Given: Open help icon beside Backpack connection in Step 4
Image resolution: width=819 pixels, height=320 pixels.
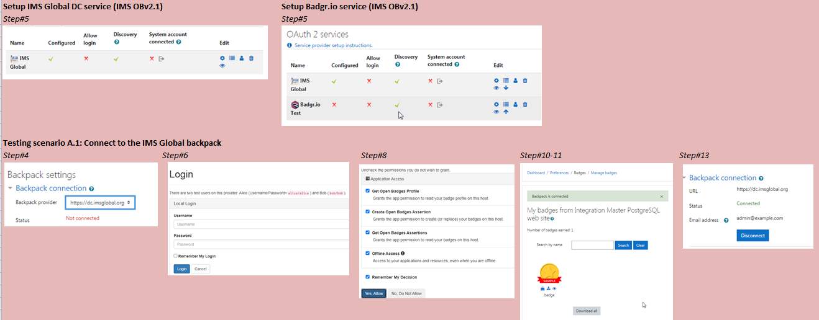Looking at the screenshot, I should [91, 189].
